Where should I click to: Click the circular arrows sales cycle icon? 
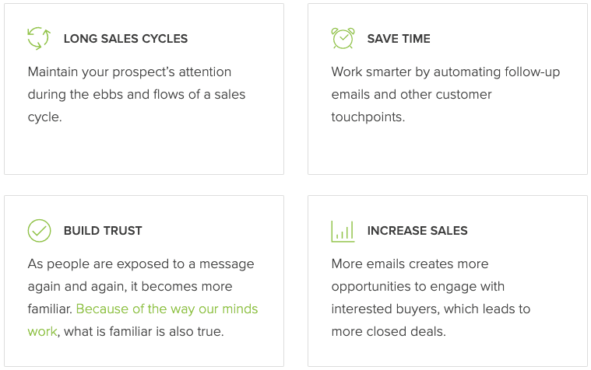click(x=39, y=38)
